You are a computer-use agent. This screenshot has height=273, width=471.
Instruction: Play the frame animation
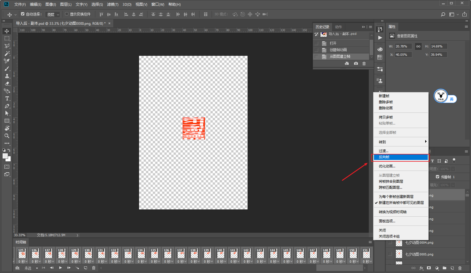click(x=60, y=268)
